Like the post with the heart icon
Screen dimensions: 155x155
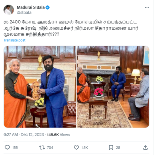click(x=76, y=148)
